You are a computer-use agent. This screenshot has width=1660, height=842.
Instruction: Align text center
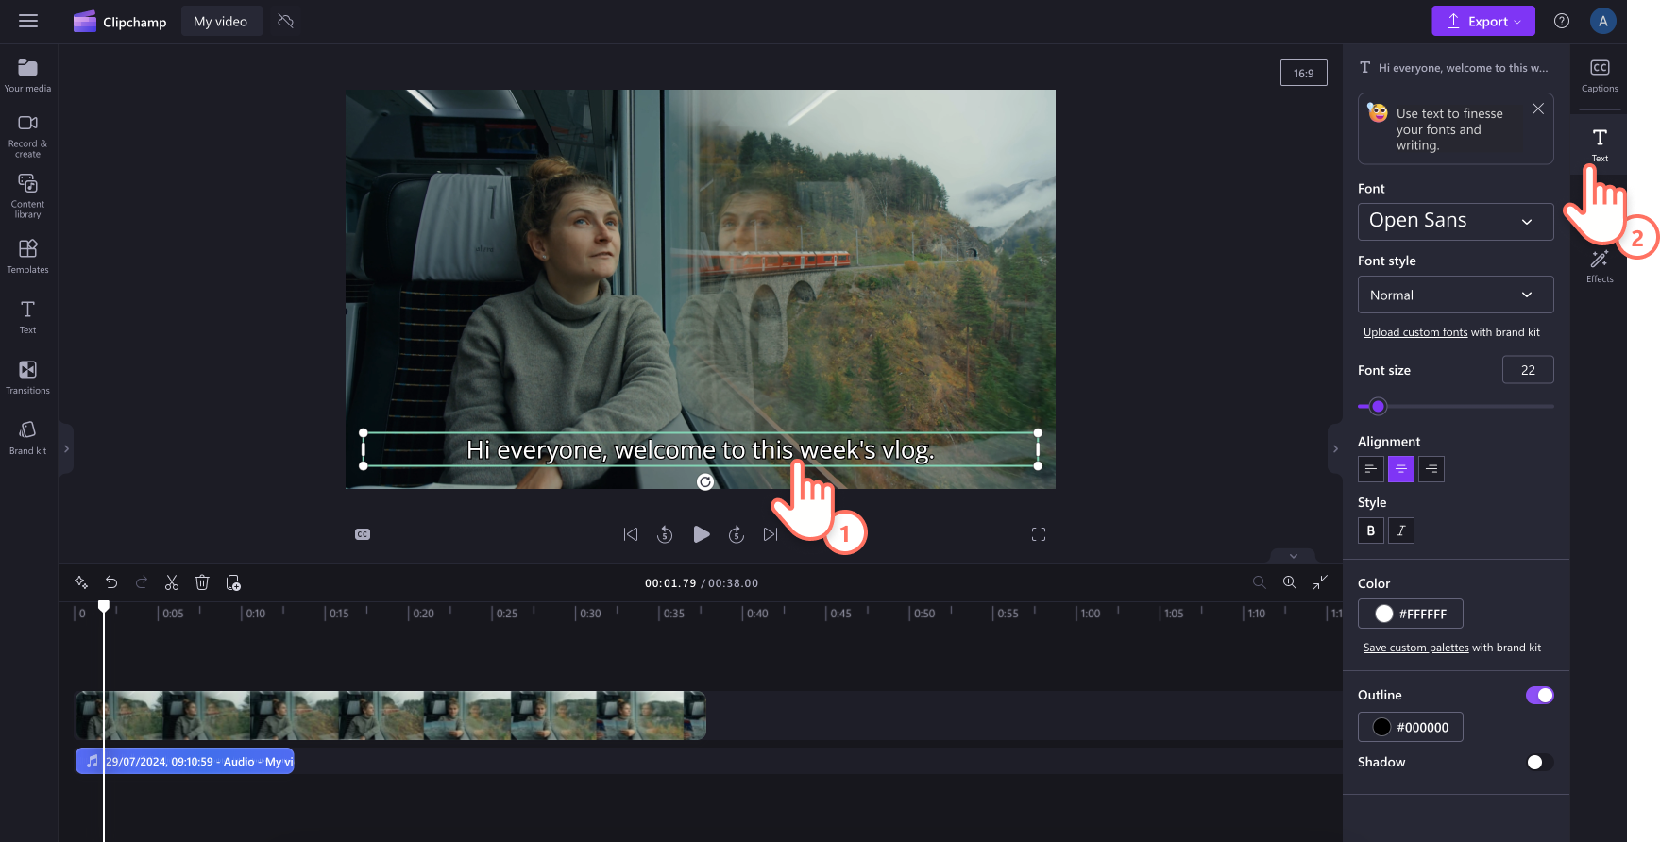pos(1401,469)
